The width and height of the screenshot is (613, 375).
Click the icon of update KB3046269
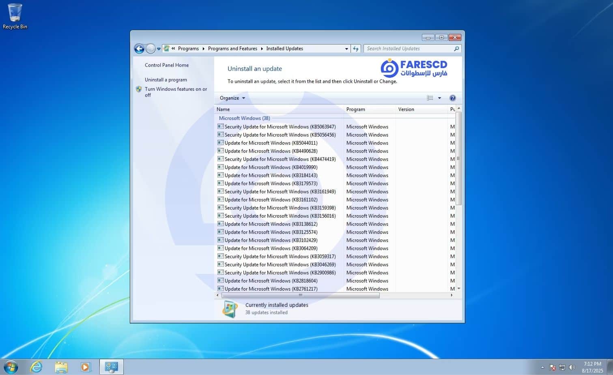point(221,264)
